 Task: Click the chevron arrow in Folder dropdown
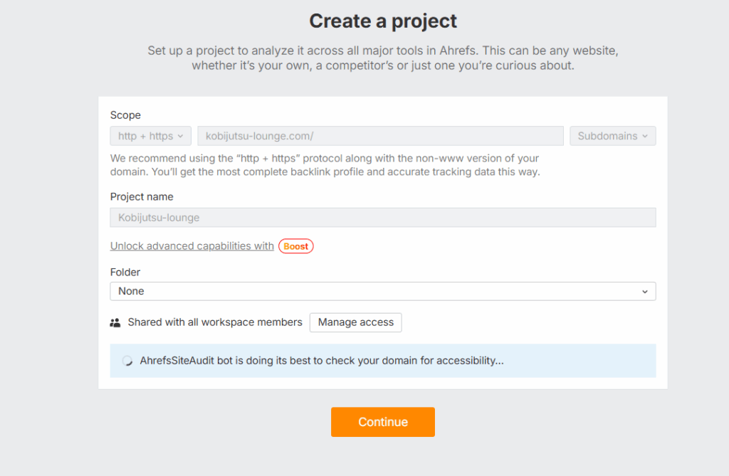click(645, 292)
